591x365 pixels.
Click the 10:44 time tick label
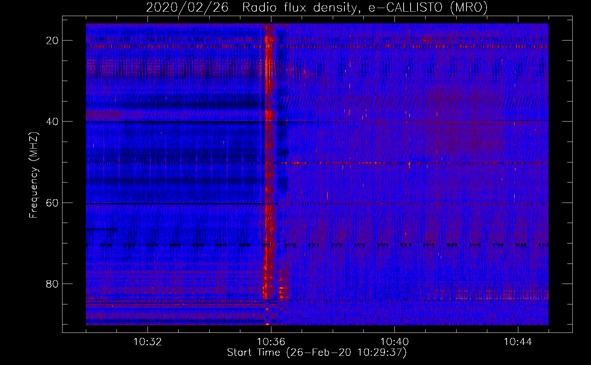pos(518,342)
